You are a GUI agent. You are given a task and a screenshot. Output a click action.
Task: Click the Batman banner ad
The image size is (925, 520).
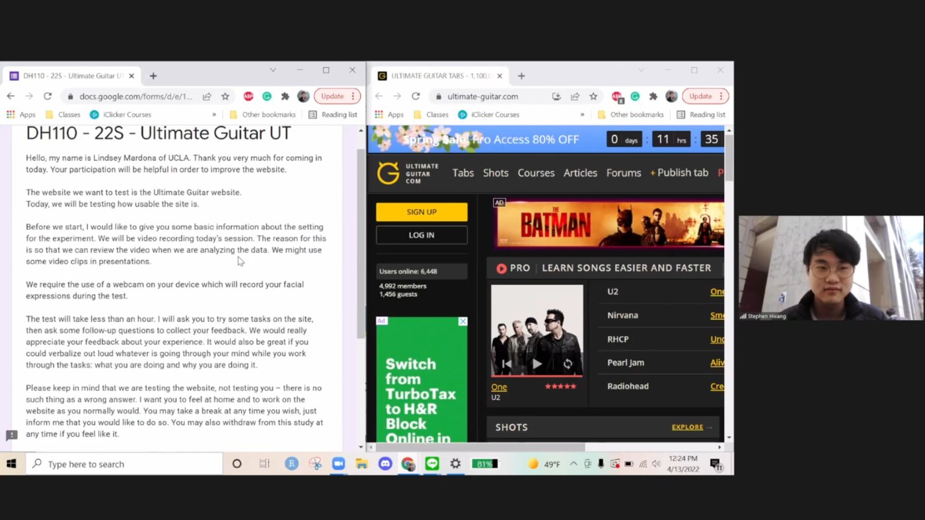tap(610, 224)
